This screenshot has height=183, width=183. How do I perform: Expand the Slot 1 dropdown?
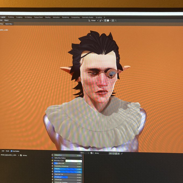[x=85, y=153]
